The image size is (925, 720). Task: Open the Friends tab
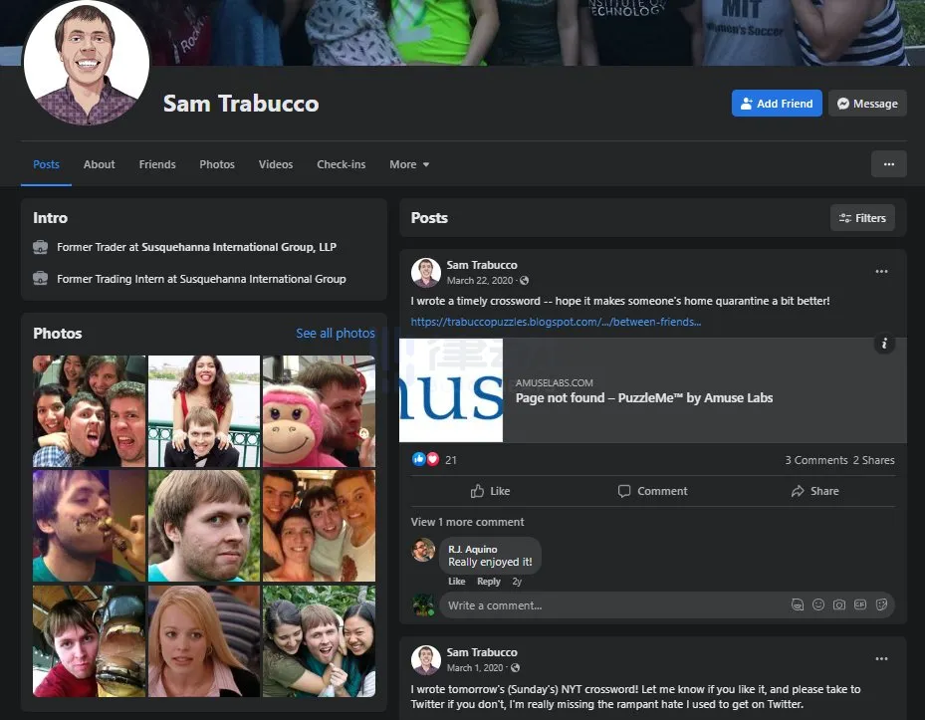coord(157,164)
